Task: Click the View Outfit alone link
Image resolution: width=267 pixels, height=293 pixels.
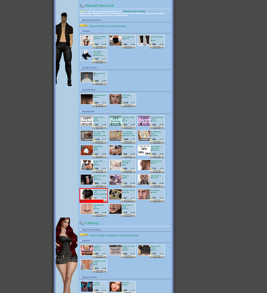Action: tap(129, 236)
